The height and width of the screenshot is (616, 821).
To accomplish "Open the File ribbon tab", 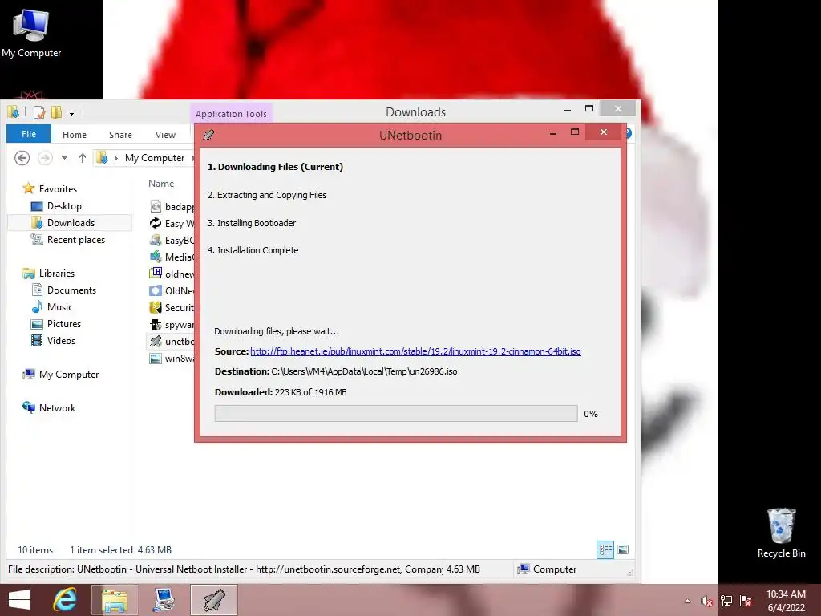I will tap(29, 134).
